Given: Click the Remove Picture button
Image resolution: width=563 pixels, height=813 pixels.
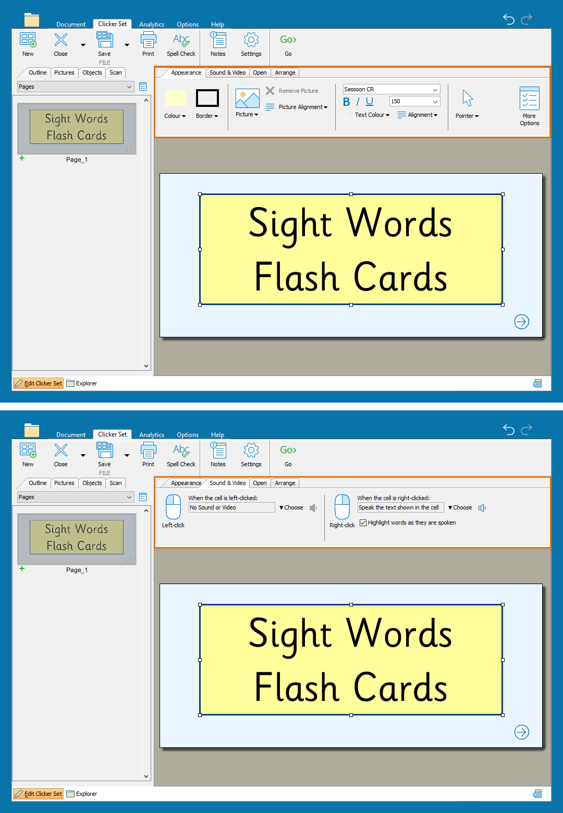Looking at the screenshot, I should [x=292, y=91].
